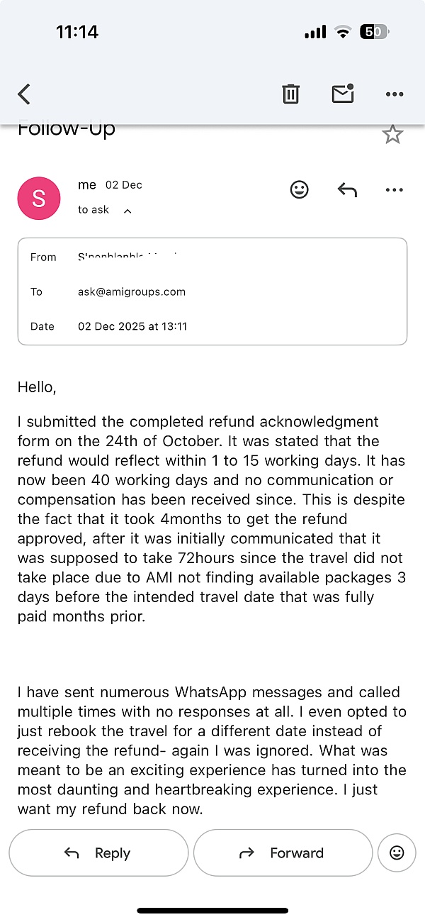Add emoji reaction beside sender name
The width and height of the screenshot is (425, 922).
coord(300,189)
